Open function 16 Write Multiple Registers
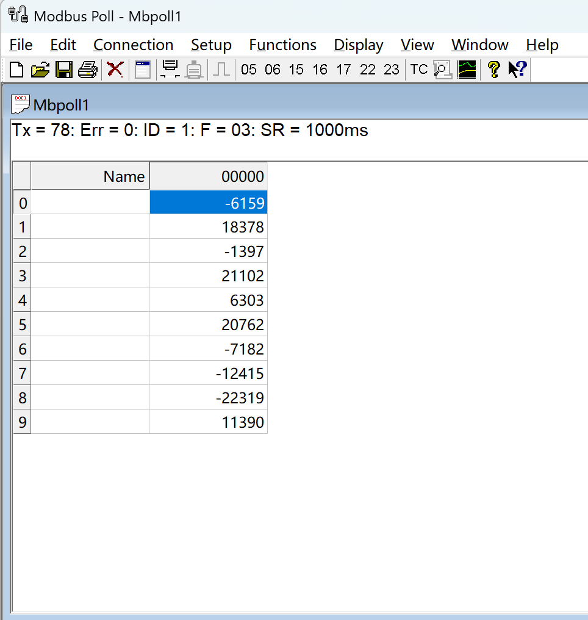588x620 pixels. (320, 70)
